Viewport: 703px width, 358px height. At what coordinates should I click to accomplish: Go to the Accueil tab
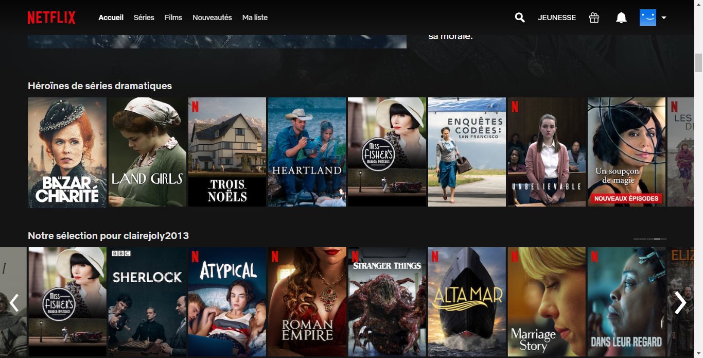coord(111,18)
